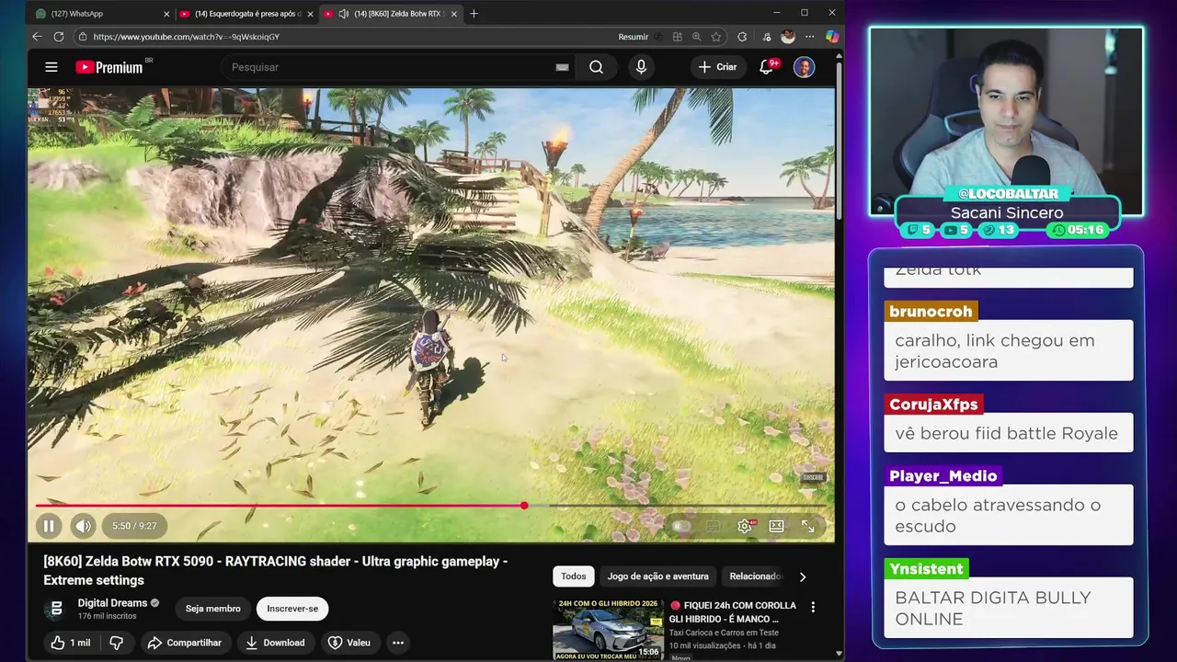Image resolution: width=1177 pixels, height=662 pixels.
Task: Subscribe with the Inscrever-se button
Action: [292, 609]
